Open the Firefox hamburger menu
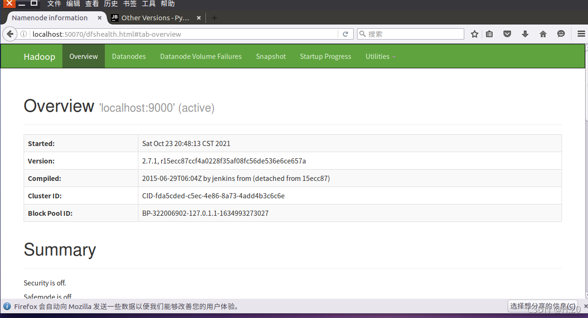The width and height of the screenshot is (588, 318). tap(581, 34)
